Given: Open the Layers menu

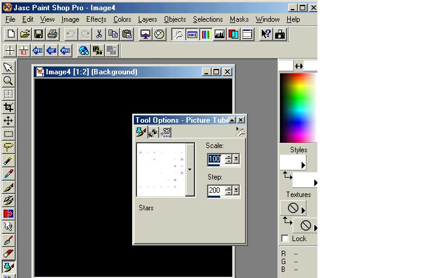Looking at the screenshot, I should click(147, 19).
